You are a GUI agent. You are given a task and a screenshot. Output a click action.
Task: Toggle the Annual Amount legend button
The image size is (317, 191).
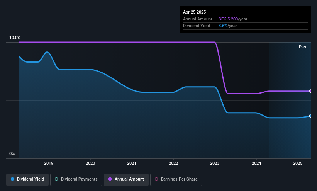point(126,179)
